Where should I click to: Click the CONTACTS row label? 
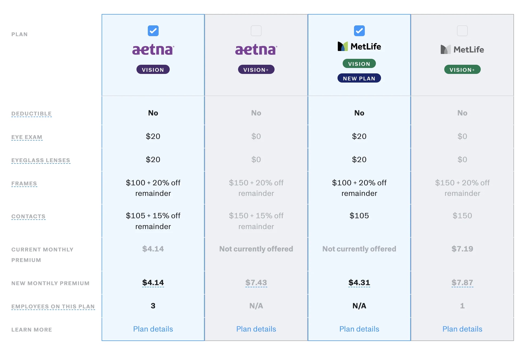[28, 216]
